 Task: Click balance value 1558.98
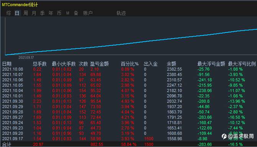click(174, 139)
